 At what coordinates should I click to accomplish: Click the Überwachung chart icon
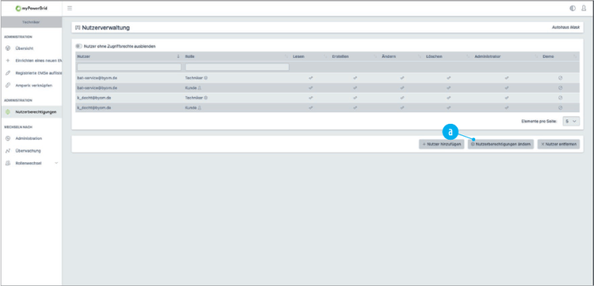tap(7, 151)
